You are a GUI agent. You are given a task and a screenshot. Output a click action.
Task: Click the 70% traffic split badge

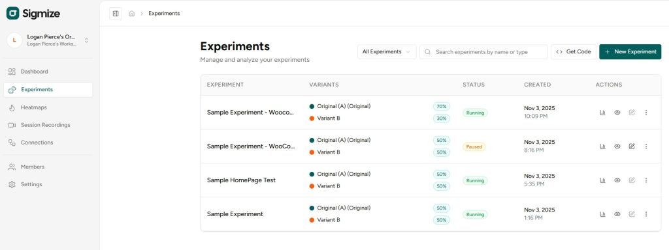(x=442, y=106)
